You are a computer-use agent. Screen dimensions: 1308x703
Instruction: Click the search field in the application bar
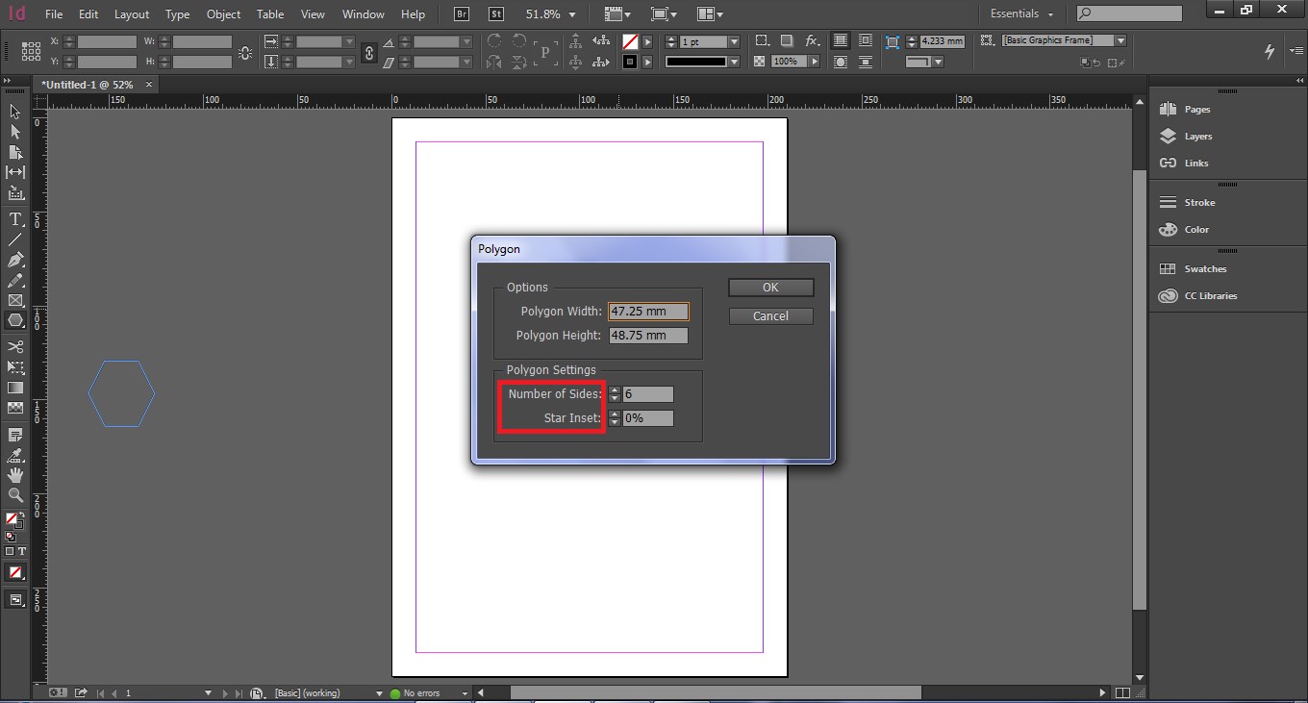(1129, 13)
